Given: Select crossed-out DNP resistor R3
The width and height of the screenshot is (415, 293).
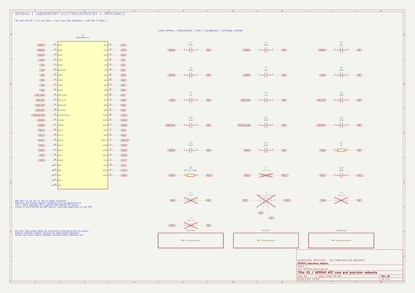Looking at the screenshot, I should [266, 175].
